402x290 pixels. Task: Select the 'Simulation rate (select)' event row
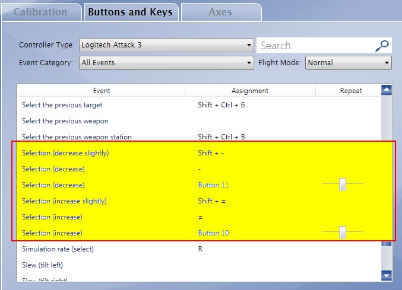pos(58,249)
